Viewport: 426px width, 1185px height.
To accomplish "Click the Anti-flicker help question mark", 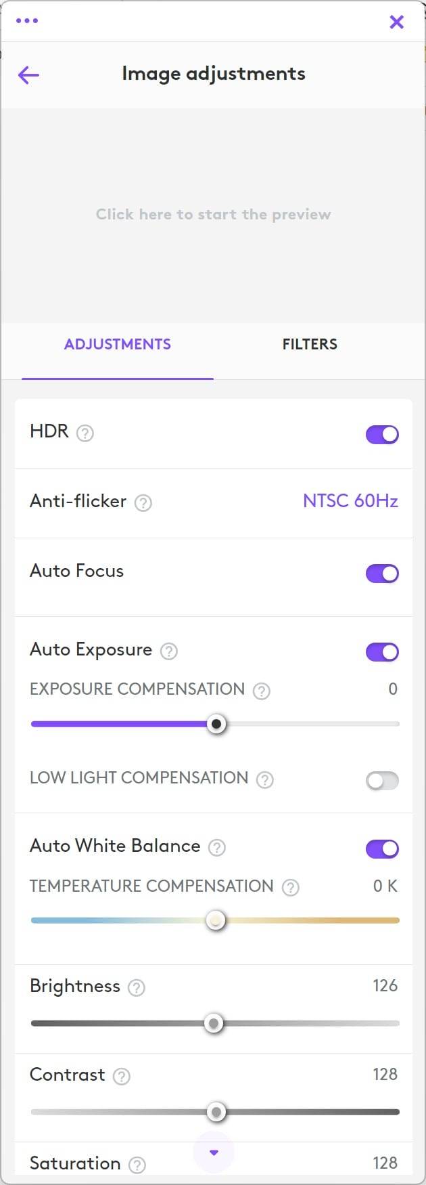I will (x=143, y=502).
